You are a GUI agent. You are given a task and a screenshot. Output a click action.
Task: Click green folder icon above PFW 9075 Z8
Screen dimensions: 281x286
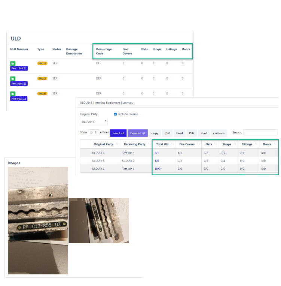click(13, 94)
